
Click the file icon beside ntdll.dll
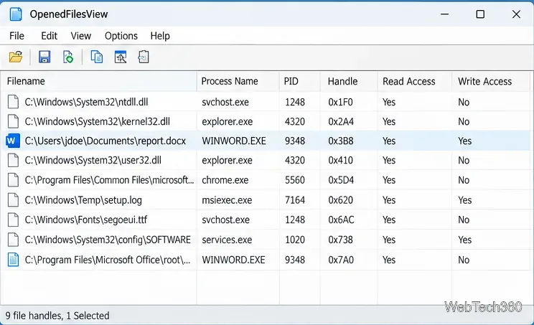coord(14,102)
